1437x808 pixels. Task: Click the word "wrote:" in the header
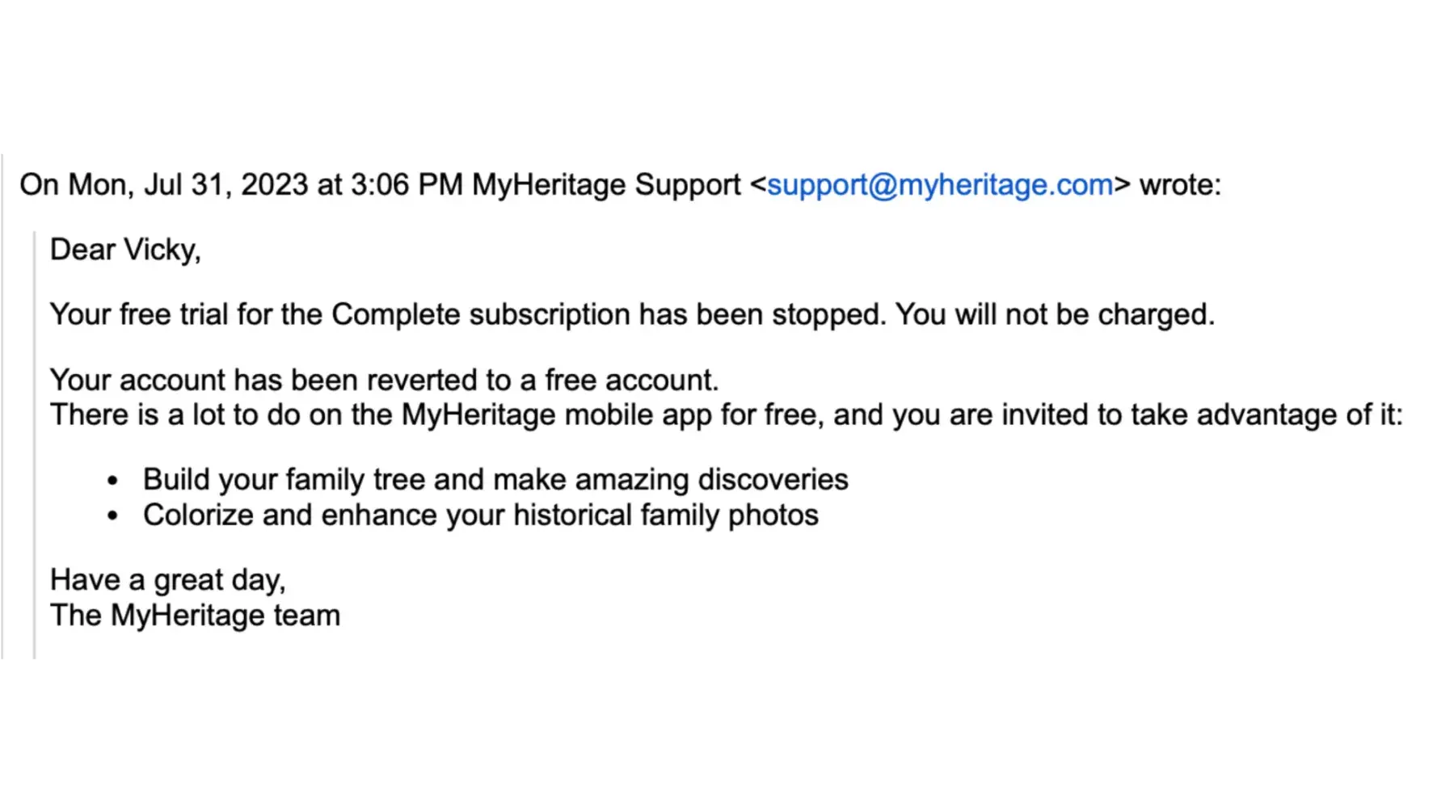coord(1180,185)
